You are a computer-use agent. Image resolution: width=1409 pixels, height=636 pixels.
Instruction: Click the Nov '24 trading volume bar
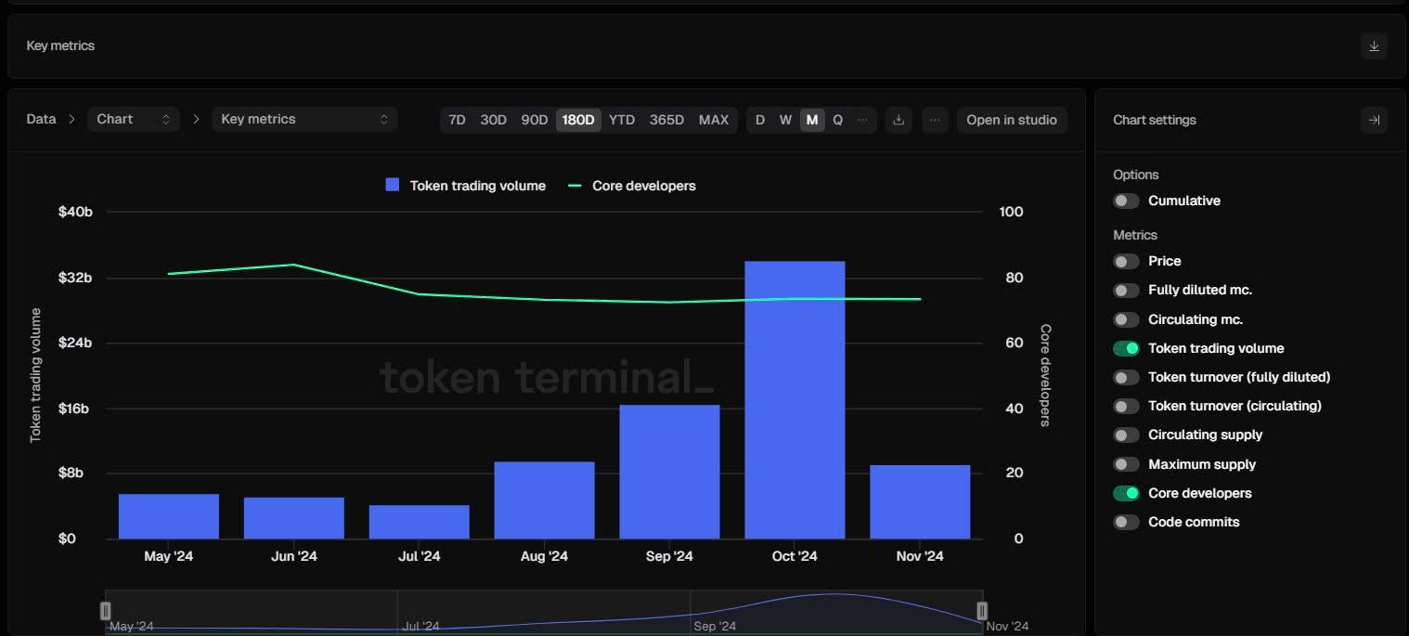(920, 502)
